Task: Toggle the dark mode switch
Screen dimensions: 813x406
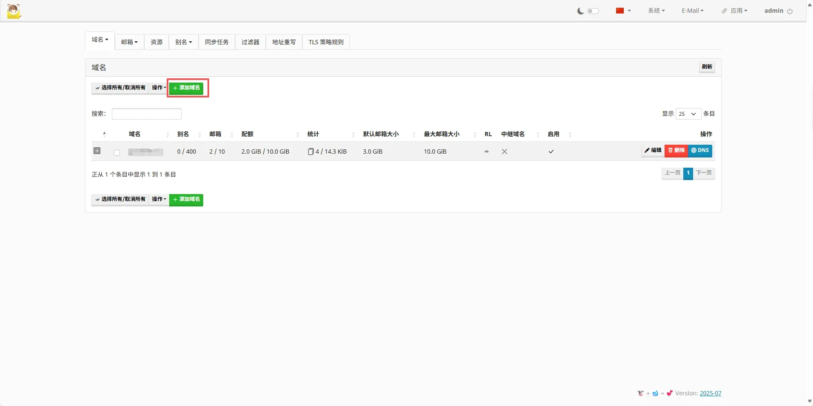Action: pos(593,11)
